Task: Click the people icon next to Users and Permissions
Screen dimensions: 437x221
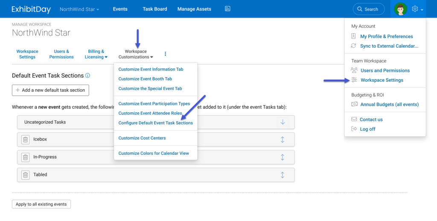Action: pos(354,70)
